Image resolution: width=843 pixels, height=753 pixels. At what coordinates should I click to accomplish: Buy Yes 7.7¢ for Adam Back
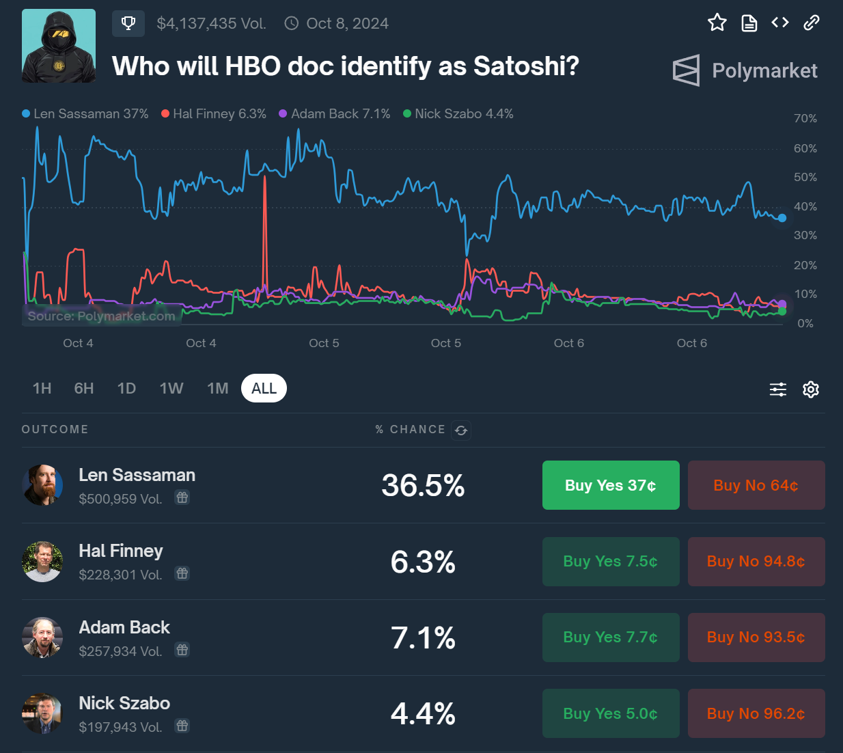coord(611,638)
